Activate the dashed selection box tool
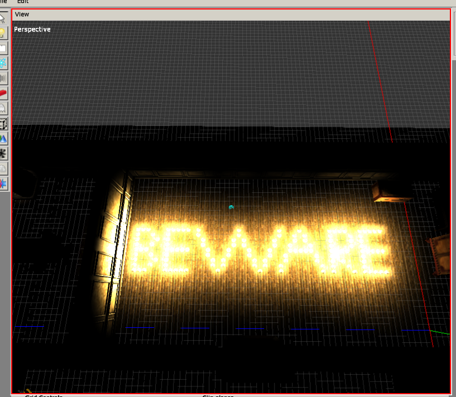Viewport: 456px width, 397px height. [x=3, y=123]
